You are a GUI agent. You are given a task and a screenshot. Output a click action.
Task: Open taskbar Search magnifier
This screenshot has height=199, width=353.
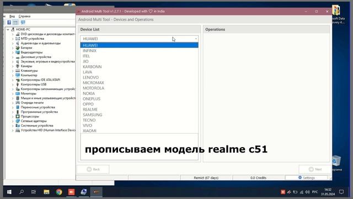22,192
